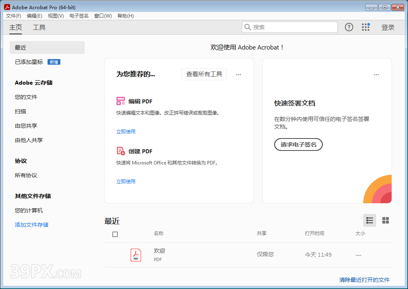The image size is (408, 289).
Task: Tick the select-all checkbox in recent list
Action: [x=115, y=234]
